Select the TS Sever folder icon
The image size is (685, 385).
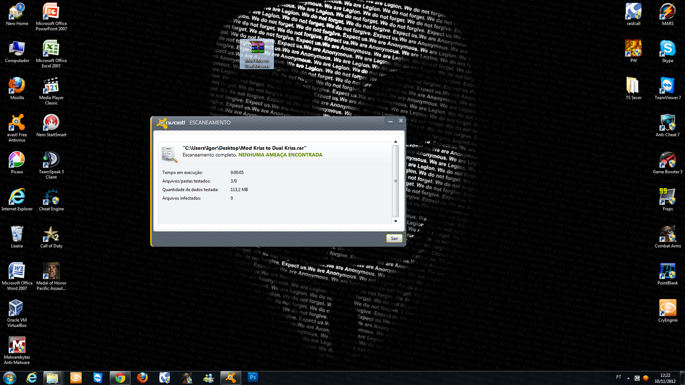(x=634, y=89)
